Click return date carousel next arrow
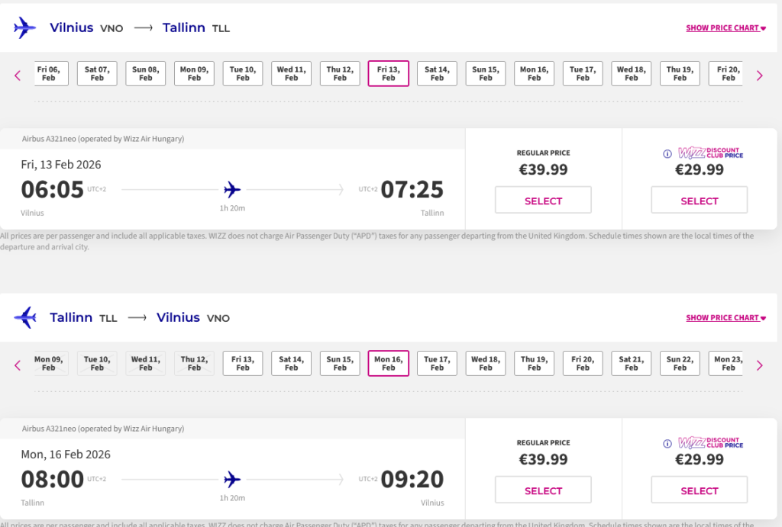 759,365
